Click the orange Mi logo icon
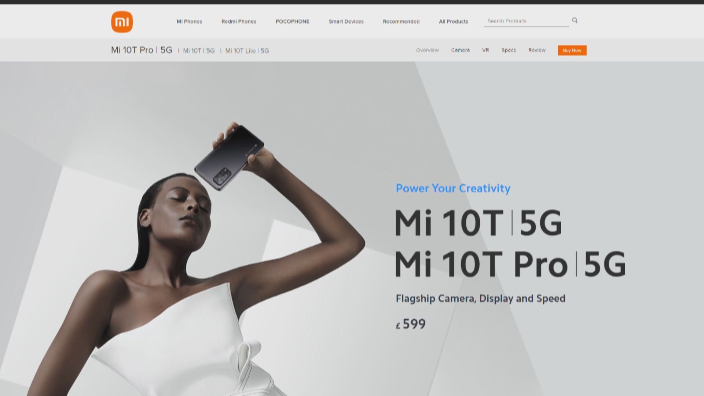The width and height of the screenshot is (704, 396). [x=122, y=22]
